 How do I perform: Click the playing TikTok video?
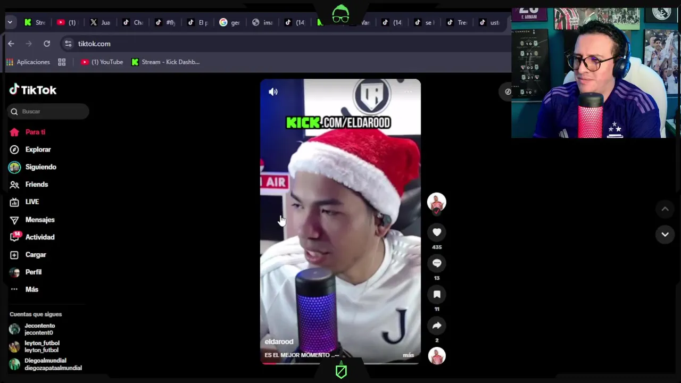[340, 221]
